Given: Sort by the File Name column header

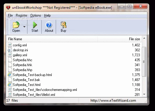Looking at the screenshot, I should coord(52,39).
